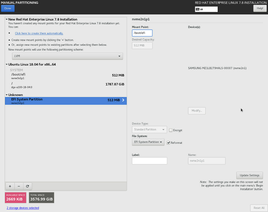Click the plus button to add mount point
Image resolution: width=268 pixels, height=212 pixels.
[x=10, y=186]
